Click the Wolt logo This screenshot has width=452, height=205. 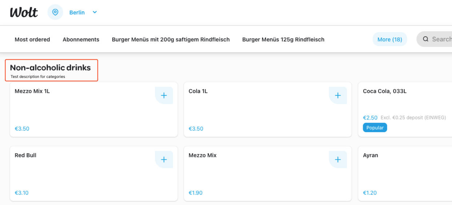(x=24, y=12)
